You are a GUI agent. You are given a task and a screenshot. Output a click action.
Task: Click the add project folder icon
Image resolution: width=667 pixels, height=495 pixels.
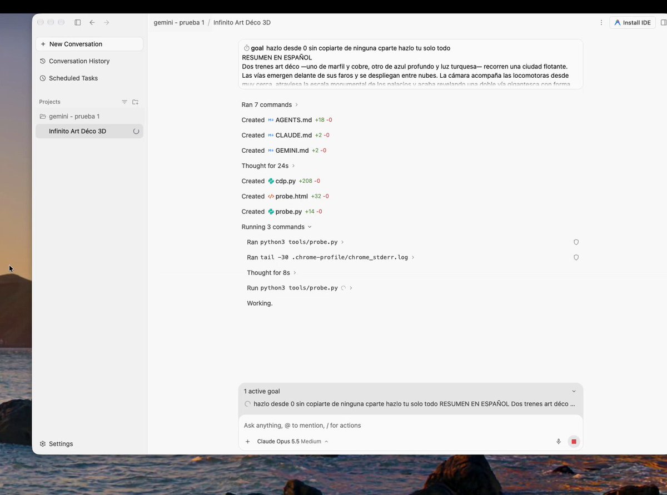point(135,102)
